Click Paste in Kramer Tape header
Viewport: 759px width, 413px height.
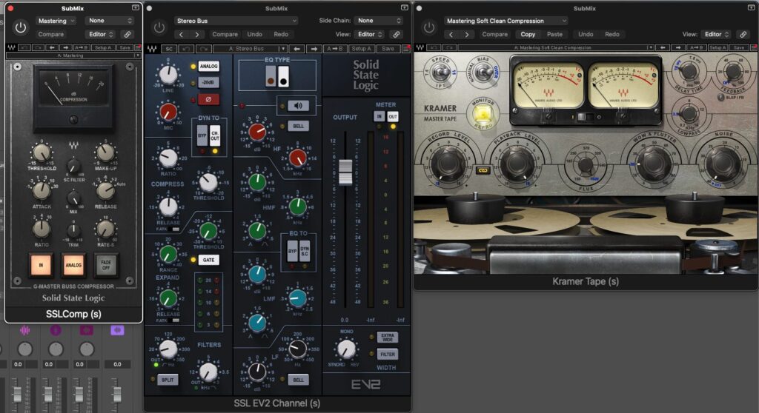point(554,34)
